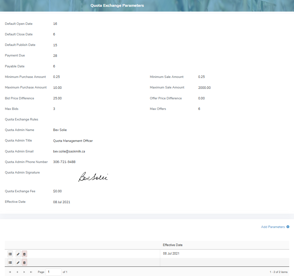Image resolution: width=294 pixels, height=276 pixels.
Task: Go to previous page arrow
Action: pos(17,272)
